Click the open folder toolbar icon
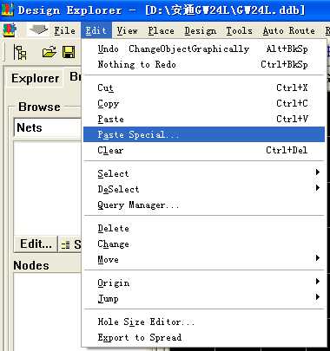Viewport: 330px width, 351px height. click(49, 53)
